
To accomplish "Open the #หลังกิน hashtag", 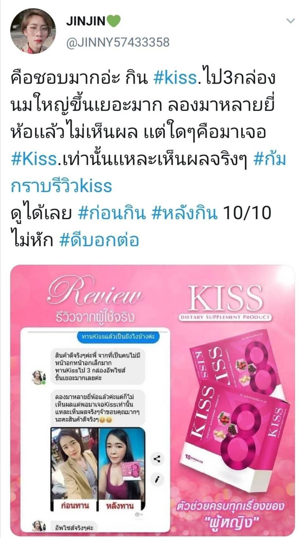I will tap(185, 213).
